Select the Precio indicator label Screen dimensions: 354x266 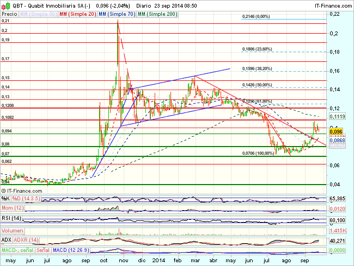click(x=9, y=14)
